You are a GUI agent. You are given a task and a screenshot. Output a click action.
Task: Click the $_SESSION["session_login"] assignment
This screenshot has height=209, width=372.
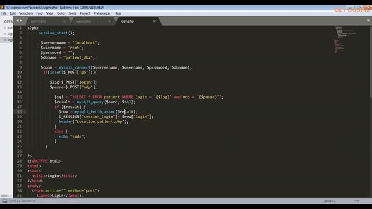pyautogui.click(x=106, y=117)
